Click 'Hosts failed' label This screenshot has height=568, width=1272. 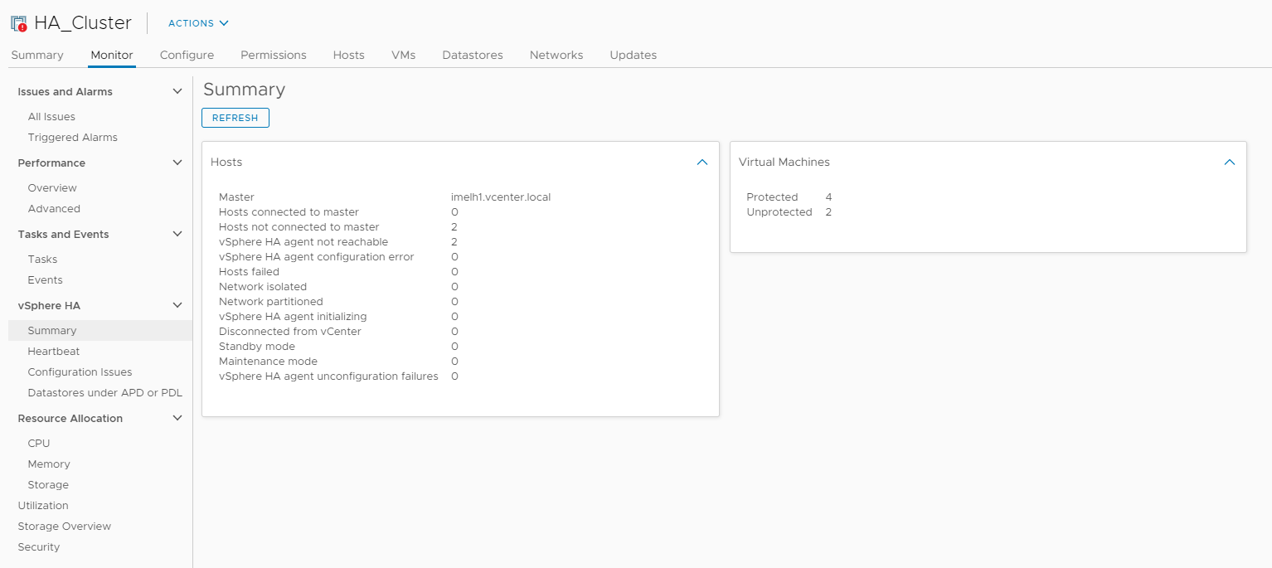[249, 272]
